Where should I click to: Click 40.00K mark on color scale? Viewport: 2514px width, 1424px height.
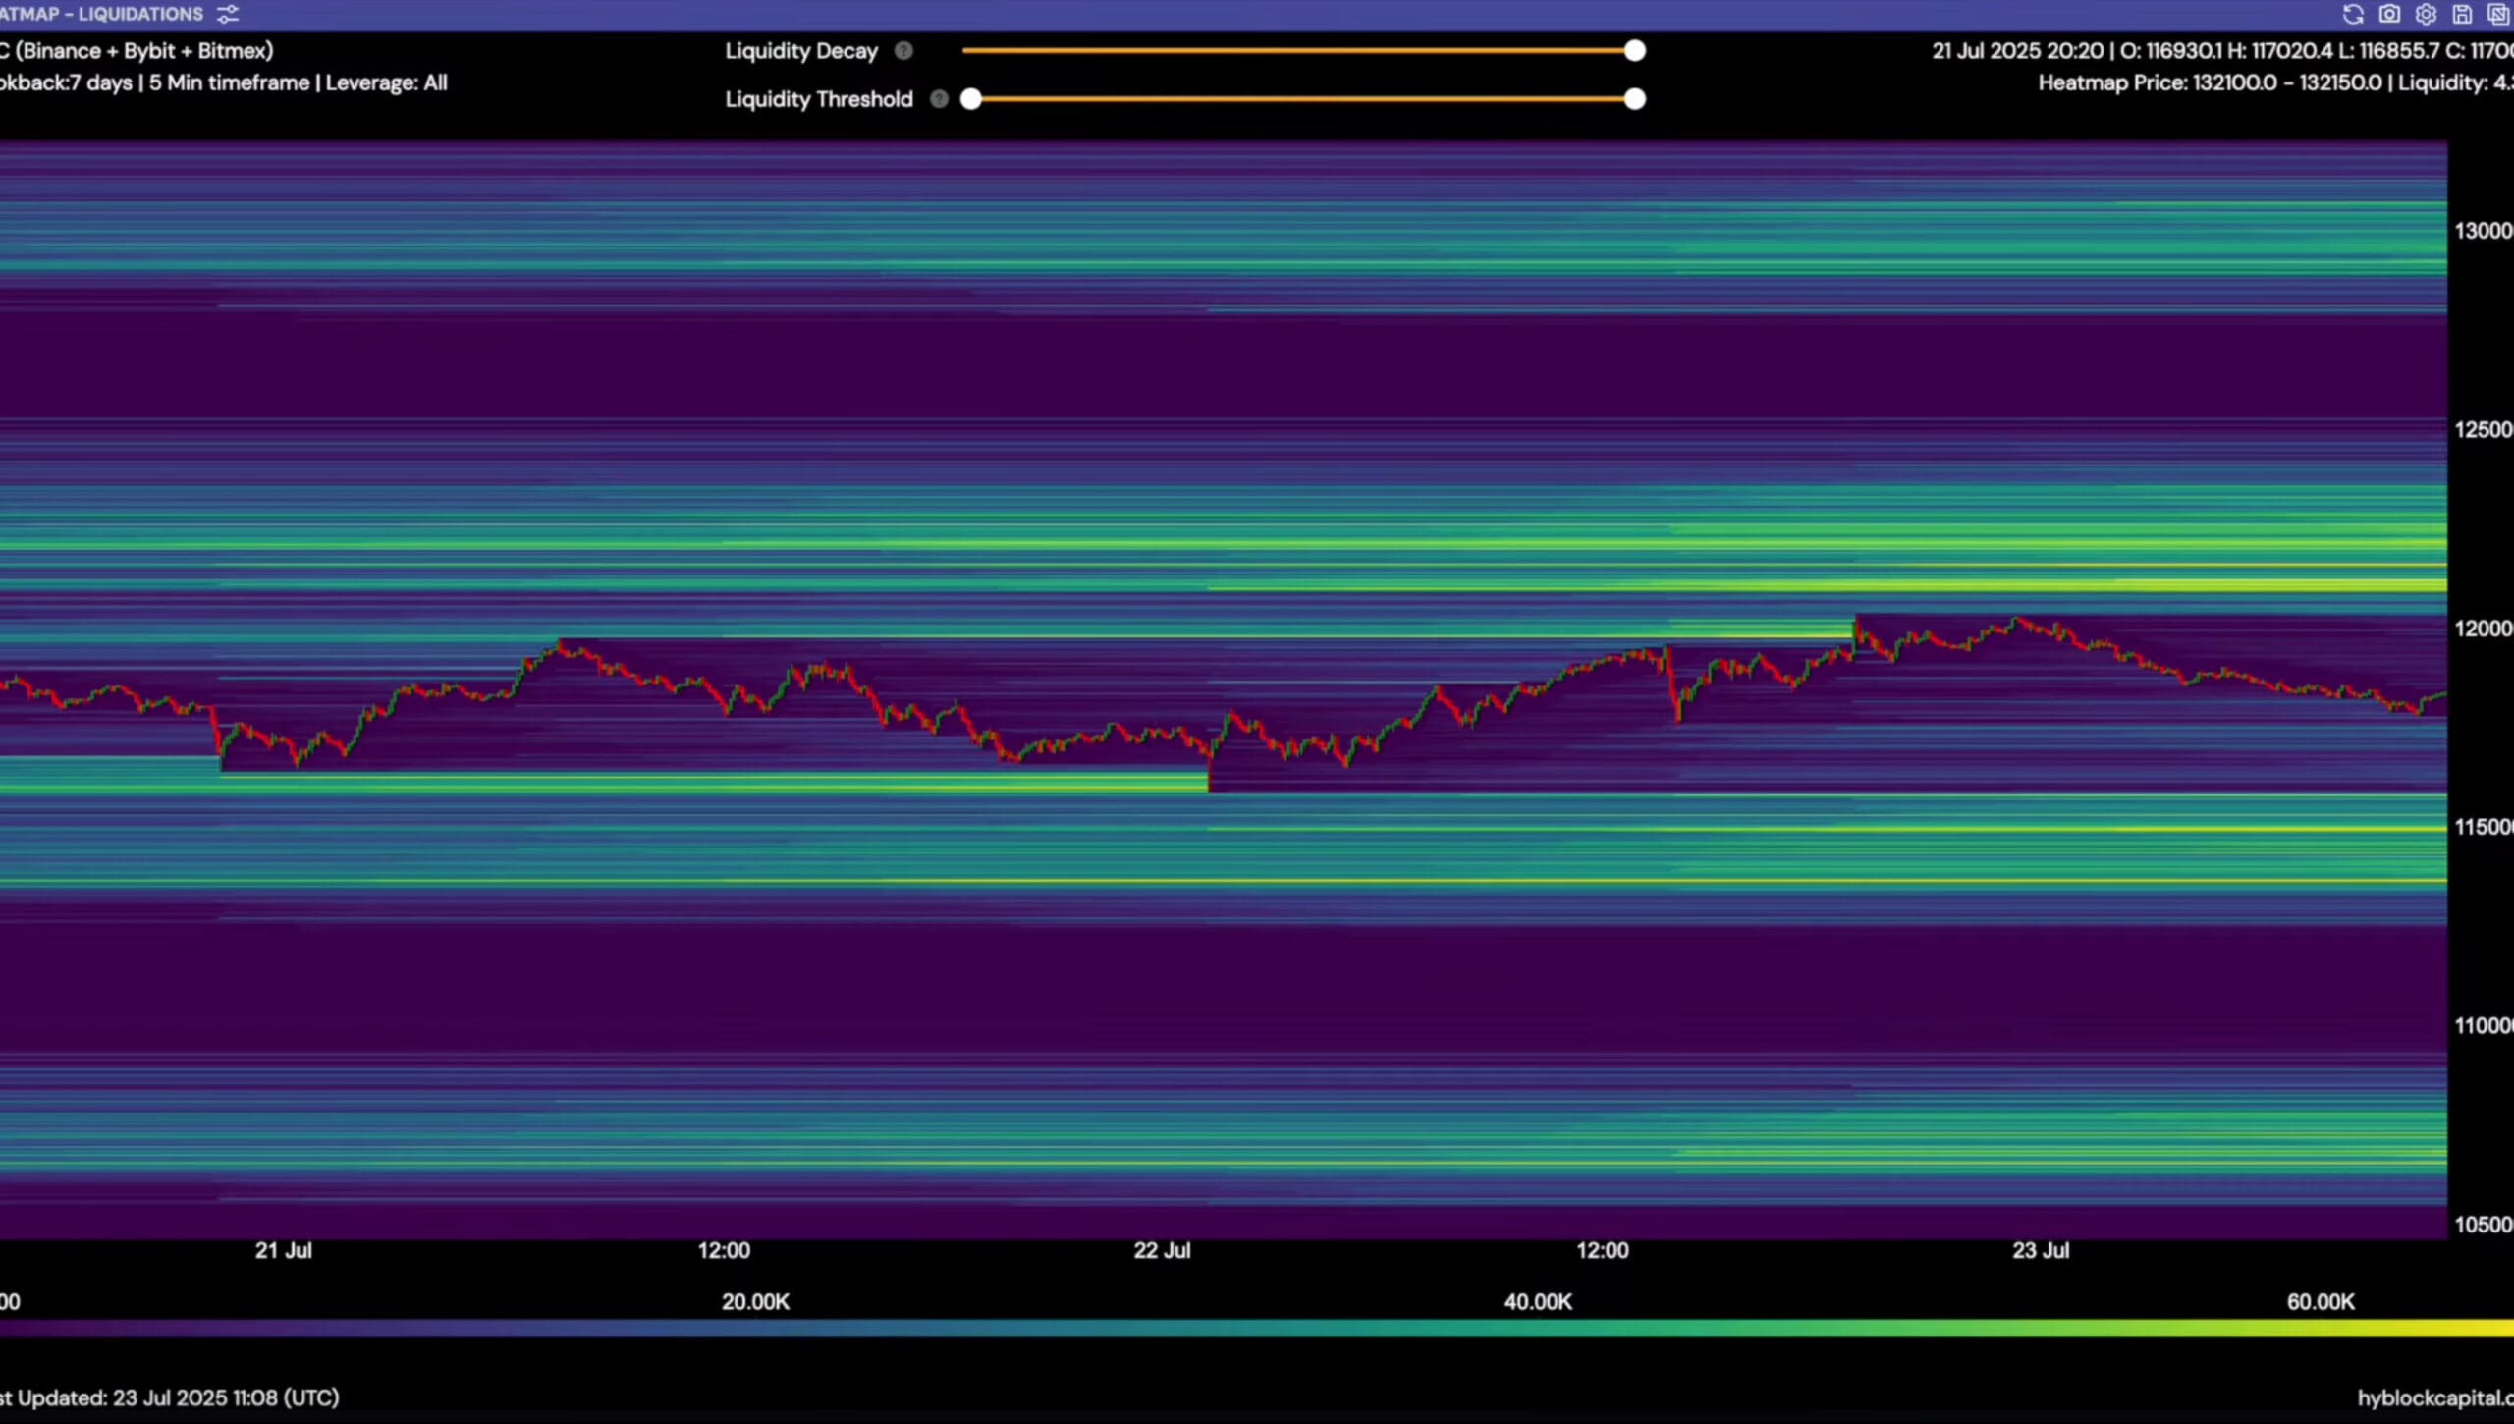pyautogui.click(x=1538, y=1302)
